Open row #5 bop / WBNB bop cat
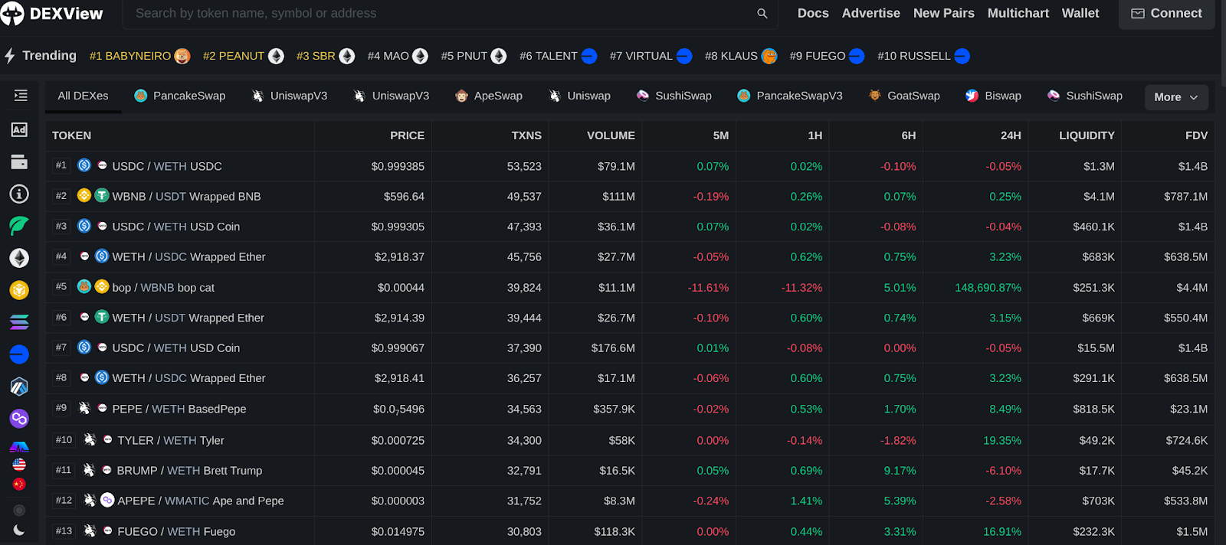The image size is (1226, 545). [x=630, y=287]
